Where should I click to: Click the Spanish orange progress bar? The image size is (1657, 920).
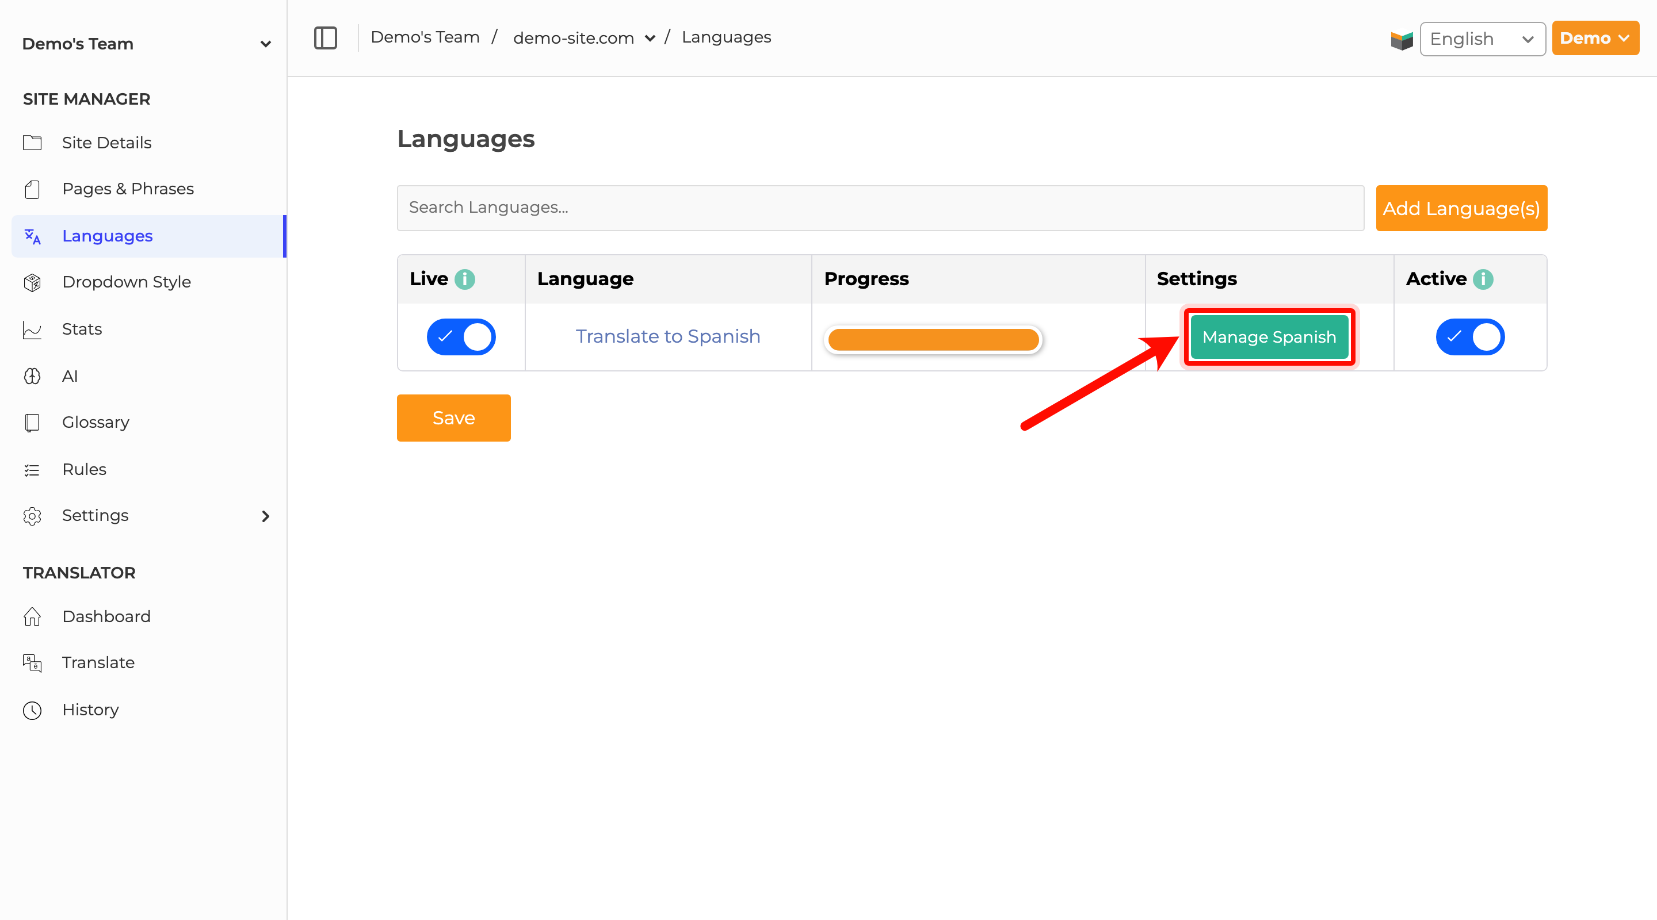pos(933,339)
